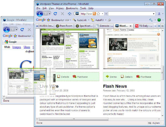Reload the WooThemes page
166x127 pixels.
pyautogui.click(x=55, y=14)
